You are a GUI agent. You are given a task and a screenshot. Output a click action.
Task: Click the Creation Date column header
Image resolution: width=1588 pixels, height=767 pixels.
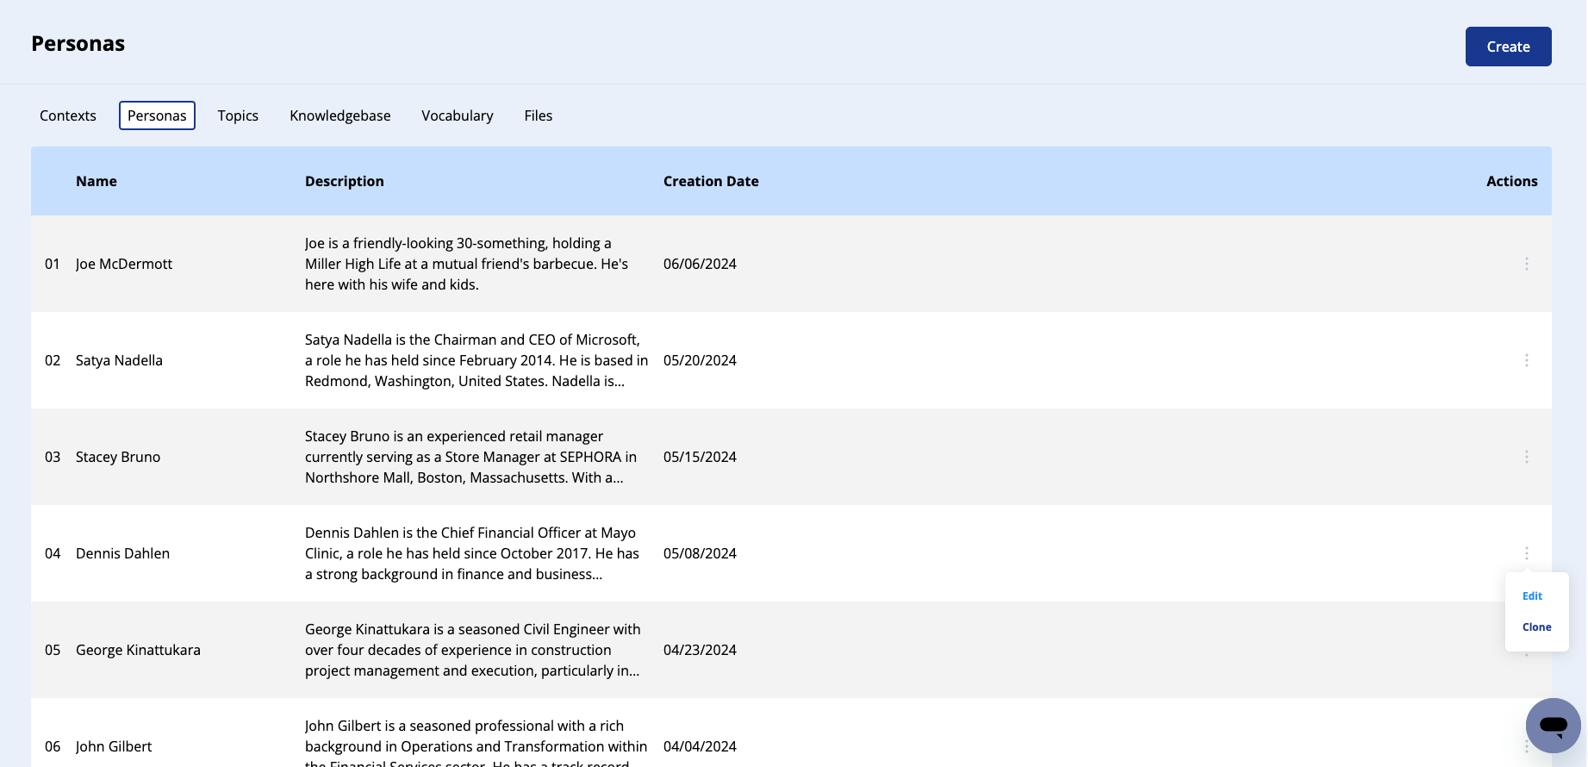click(711, 181)
